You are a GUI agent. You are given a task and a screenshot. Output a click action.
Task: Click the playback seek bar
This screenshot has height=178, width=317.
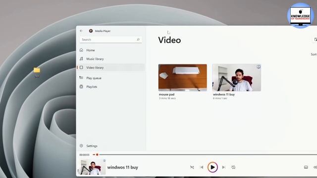pyautogui.click(x=205, y=155)
